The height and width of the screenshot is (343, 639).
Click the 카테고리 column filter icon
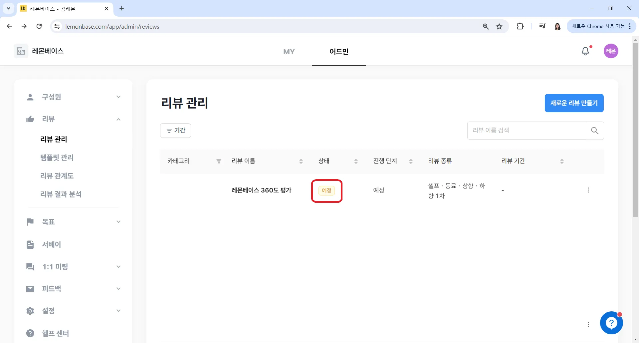(219, 161)
